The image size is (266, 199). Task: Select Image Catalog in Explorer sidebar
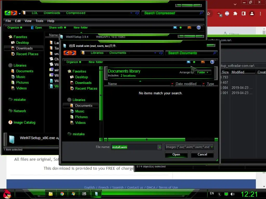[24, 122]
